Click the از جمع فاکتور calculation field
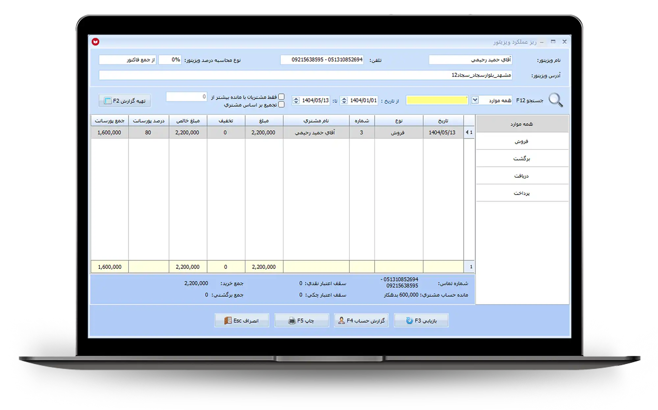The width and height of the screenshot is (658, 410). pos(127,60)
